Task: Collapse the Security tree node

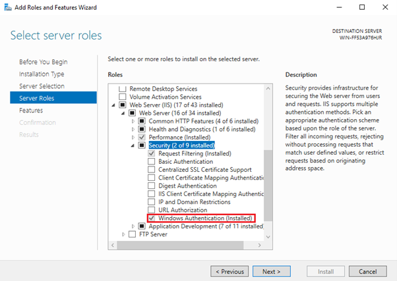Action: pos(133,145)
